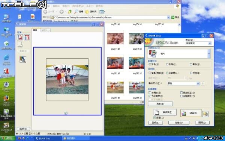Select the Color image type radio
This screenshot has width=225, height=141.
(150, 64)
